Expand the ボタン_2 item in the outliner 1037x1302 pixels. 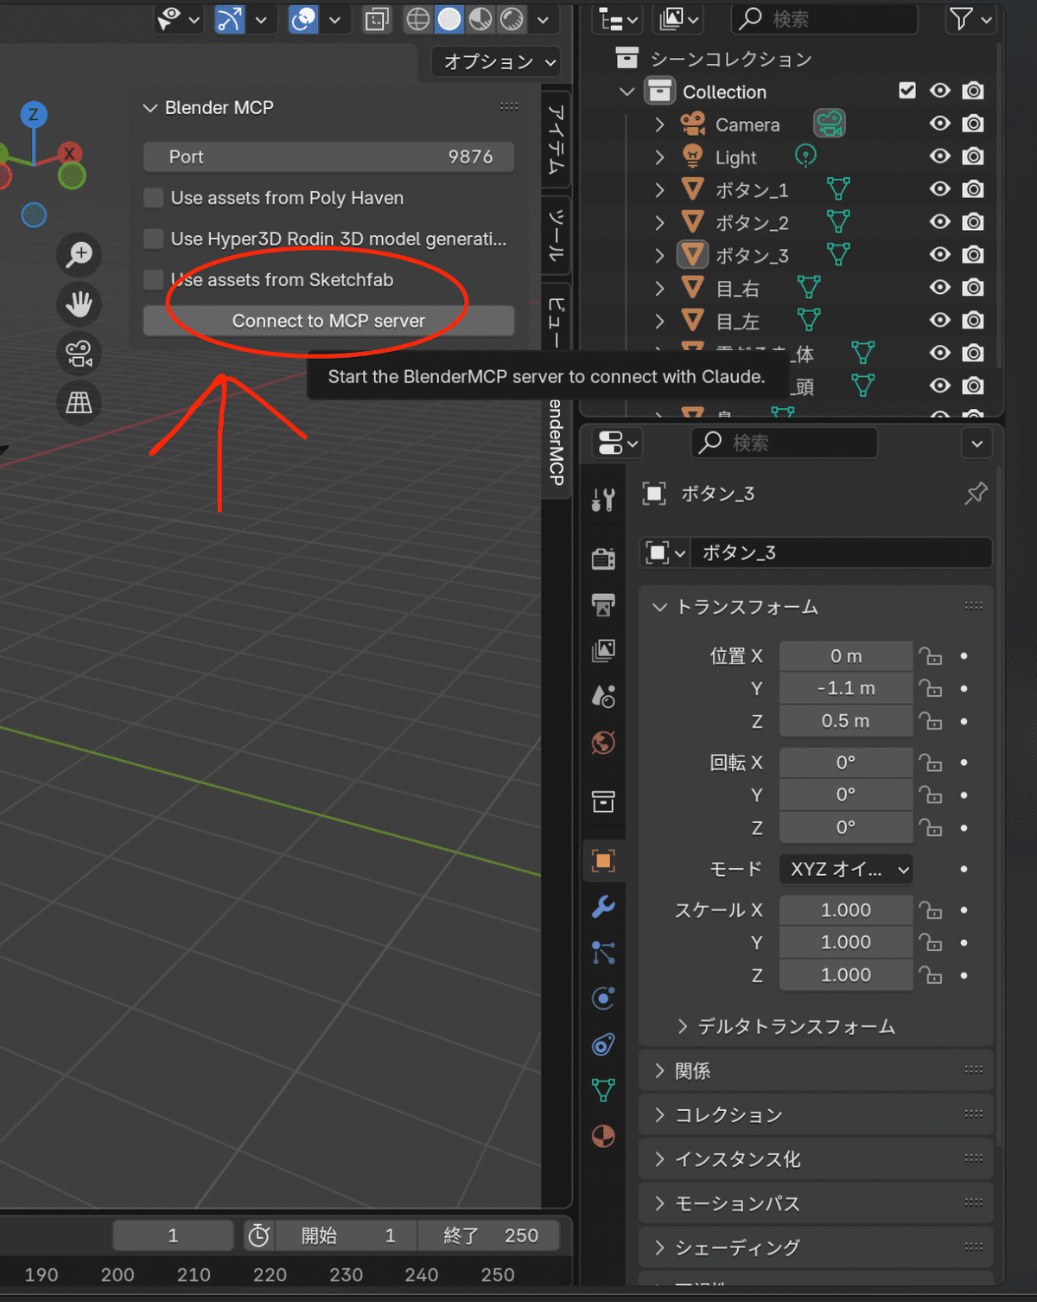click(659, 222)
